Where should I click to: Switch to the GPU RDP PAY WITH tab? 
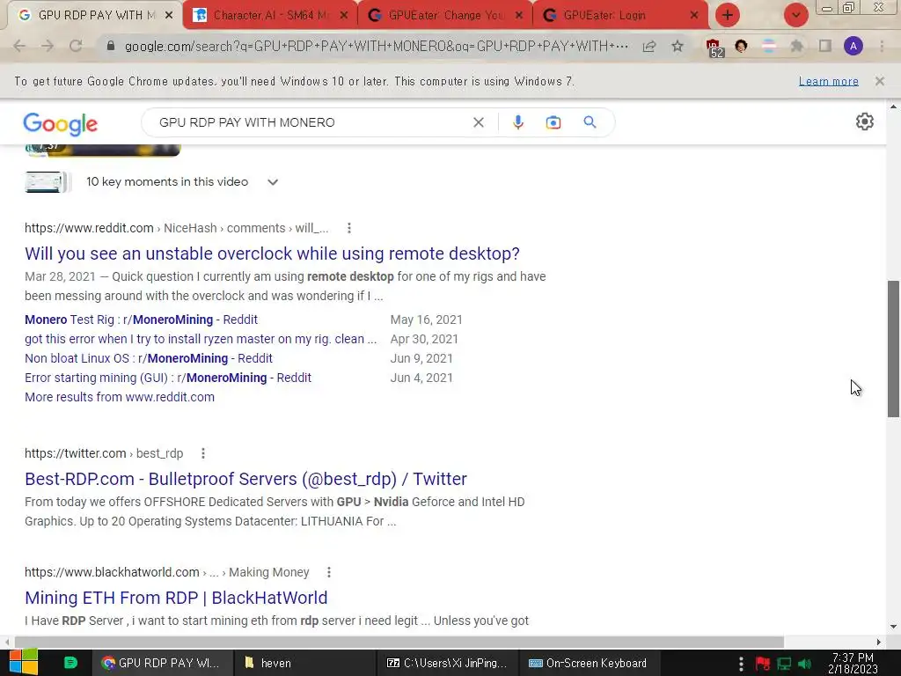pos(90,16)
